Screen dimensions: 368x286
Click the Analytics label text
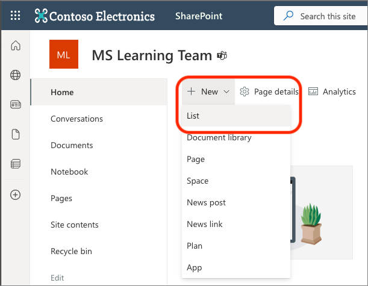[339, 92]
